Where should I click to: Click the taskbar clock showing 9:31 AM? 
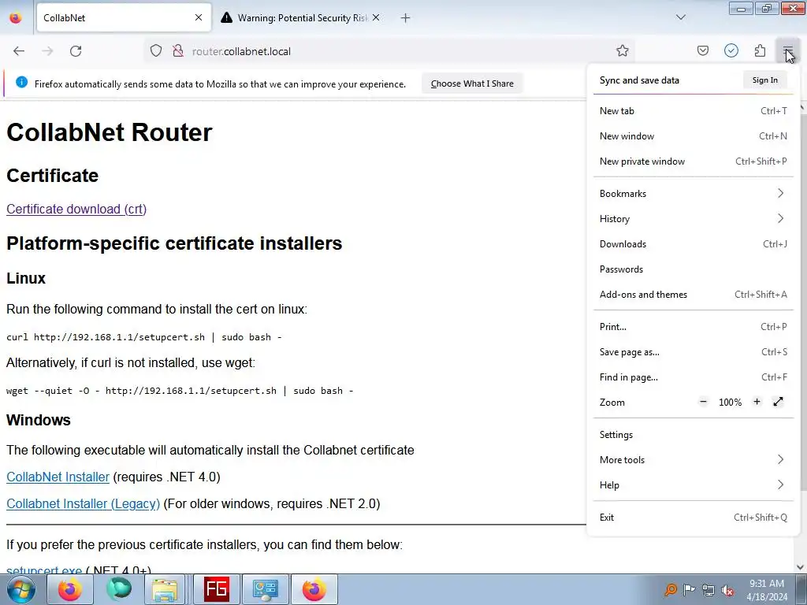(767, 590)
